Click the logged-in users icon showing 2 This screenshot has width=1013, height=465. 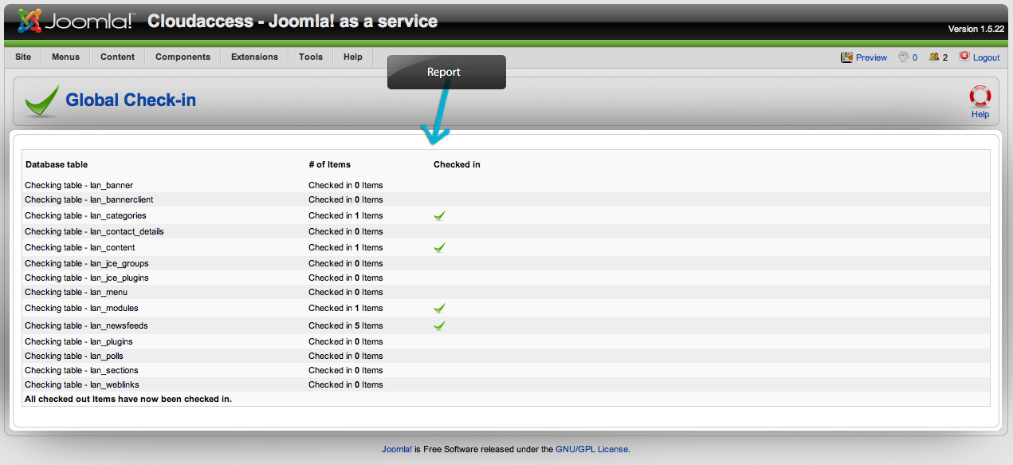[x=933, y=57]
